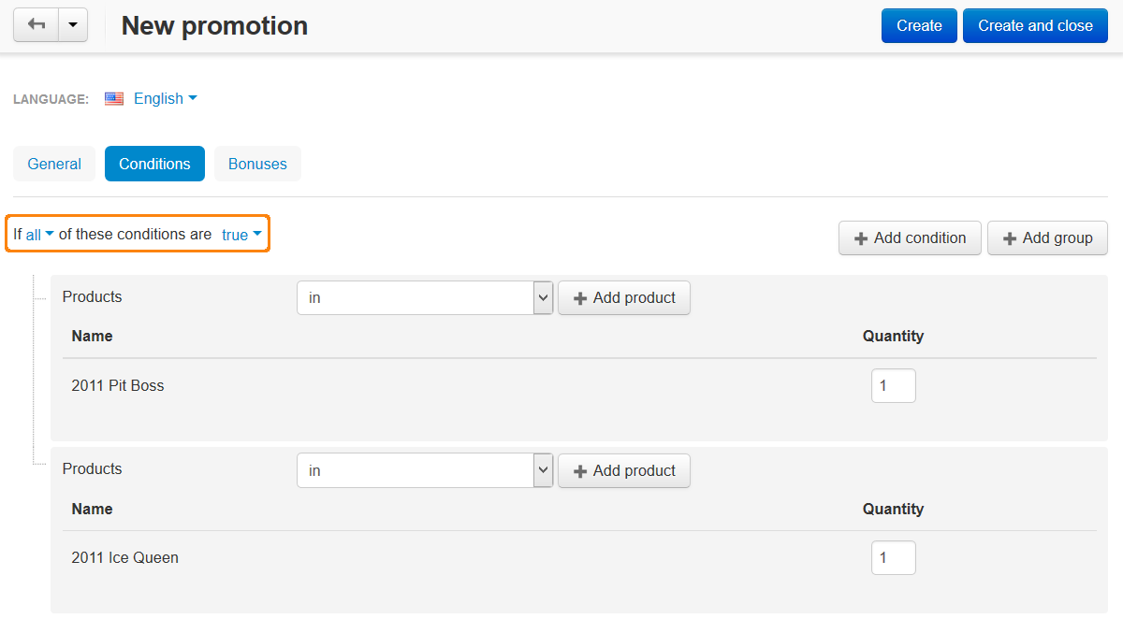Screen dimensions: 1123x633
Task: Click the Add condition button
Action: 910,237
